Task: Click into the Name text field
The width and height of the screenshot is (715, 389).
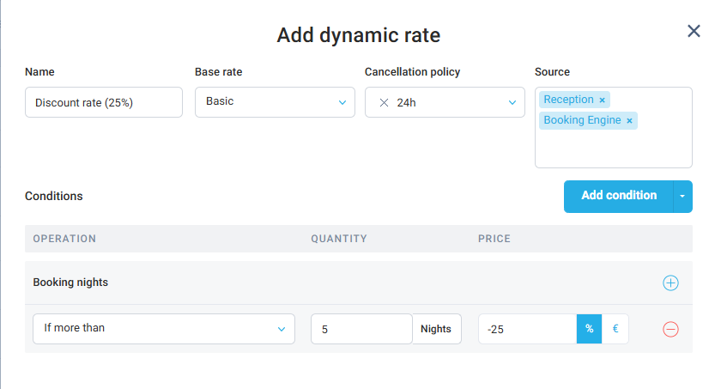Action: pos(103,102)
